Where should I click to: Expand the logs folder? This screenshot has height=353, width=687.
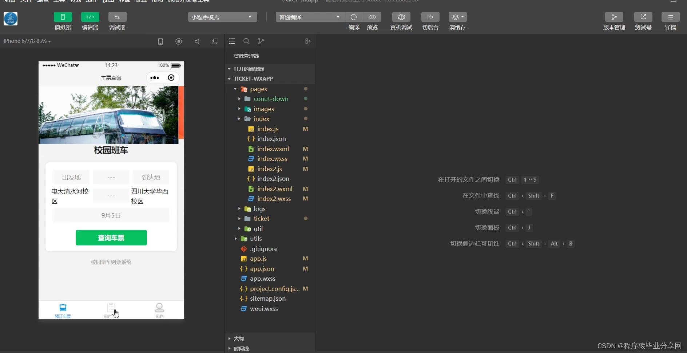tap(270, 209)
